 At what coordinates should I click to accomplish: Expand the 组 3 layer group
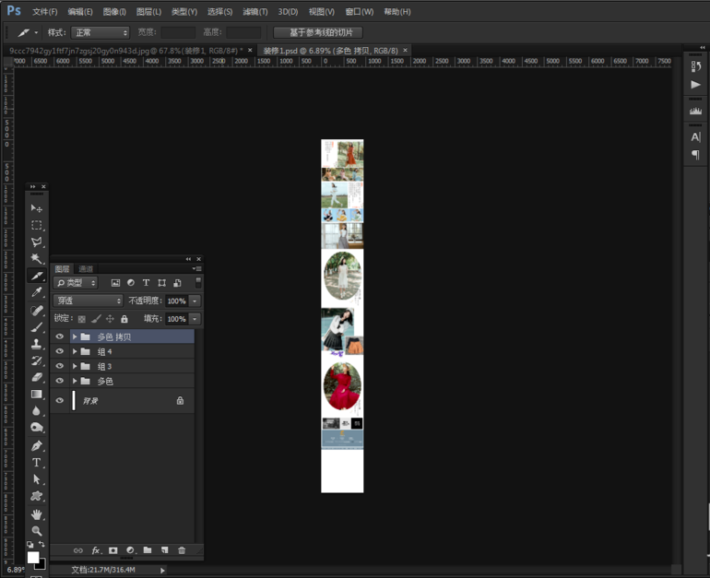coord(75,367)
